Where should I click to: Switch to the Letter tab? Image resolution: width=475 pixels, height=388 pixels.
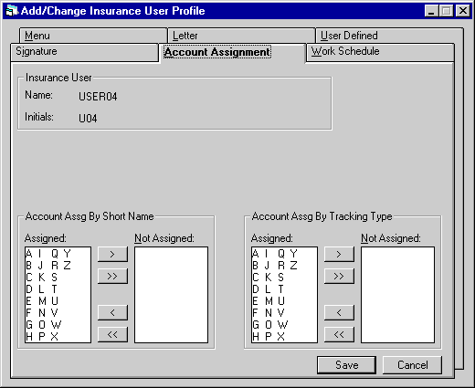tap(241, 36)
